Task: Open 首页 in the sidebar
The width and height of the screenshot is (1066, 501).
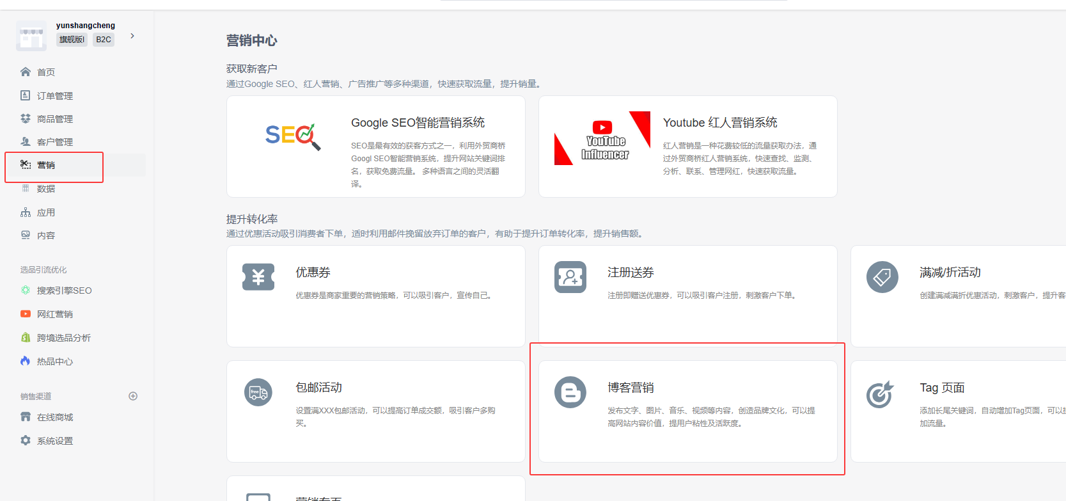Action: click(46, 72)
